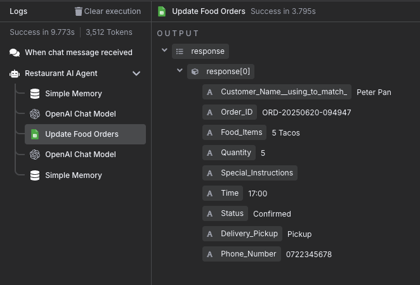
Task: Click the Status field pill
Action: coord(225,213)
